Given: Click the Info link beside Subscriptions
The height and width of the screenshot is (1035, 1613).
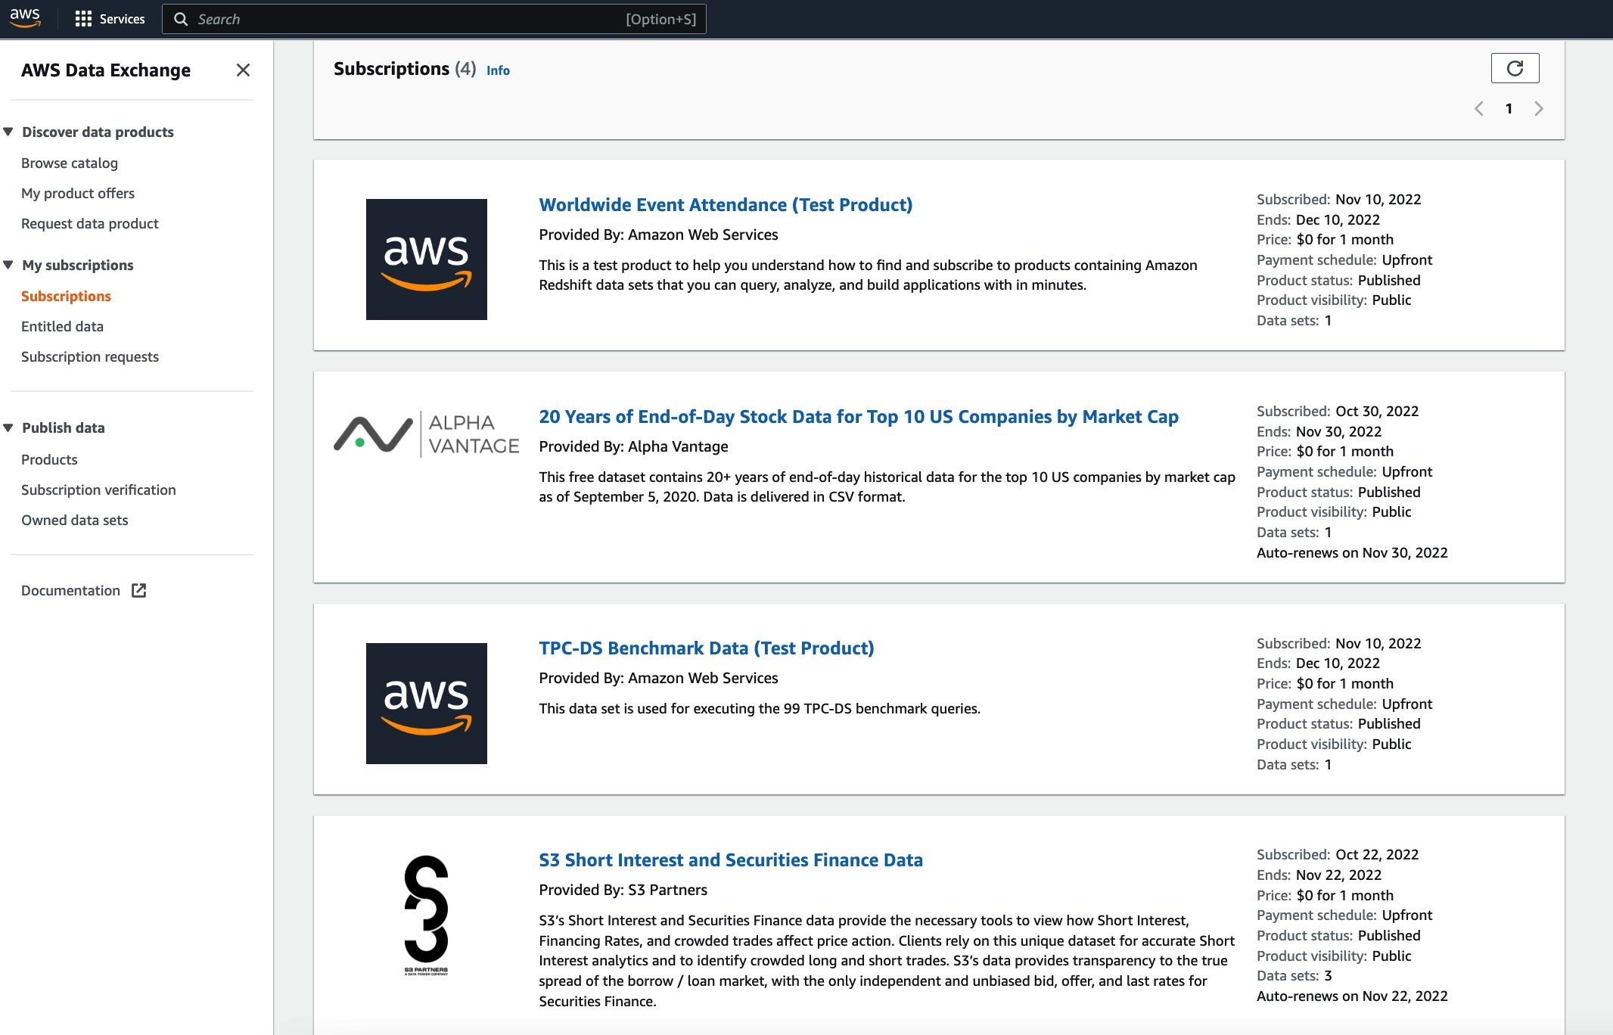Looking at the screenshot, I should click(x=498, y=70).
